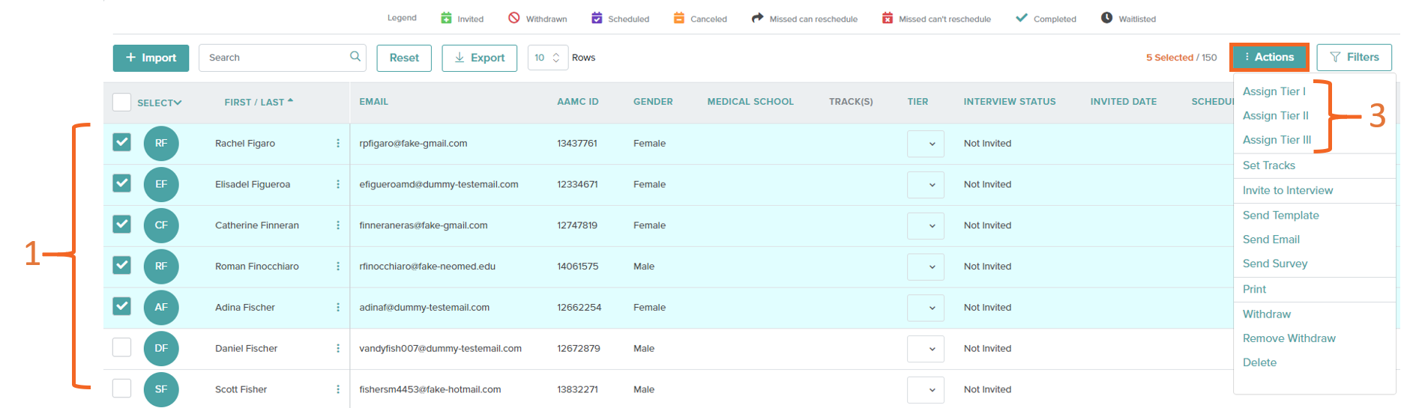1410x408 pixels.
Task: Open Roman Finocchiaro's three-dot menu
Action: [338, 267]
